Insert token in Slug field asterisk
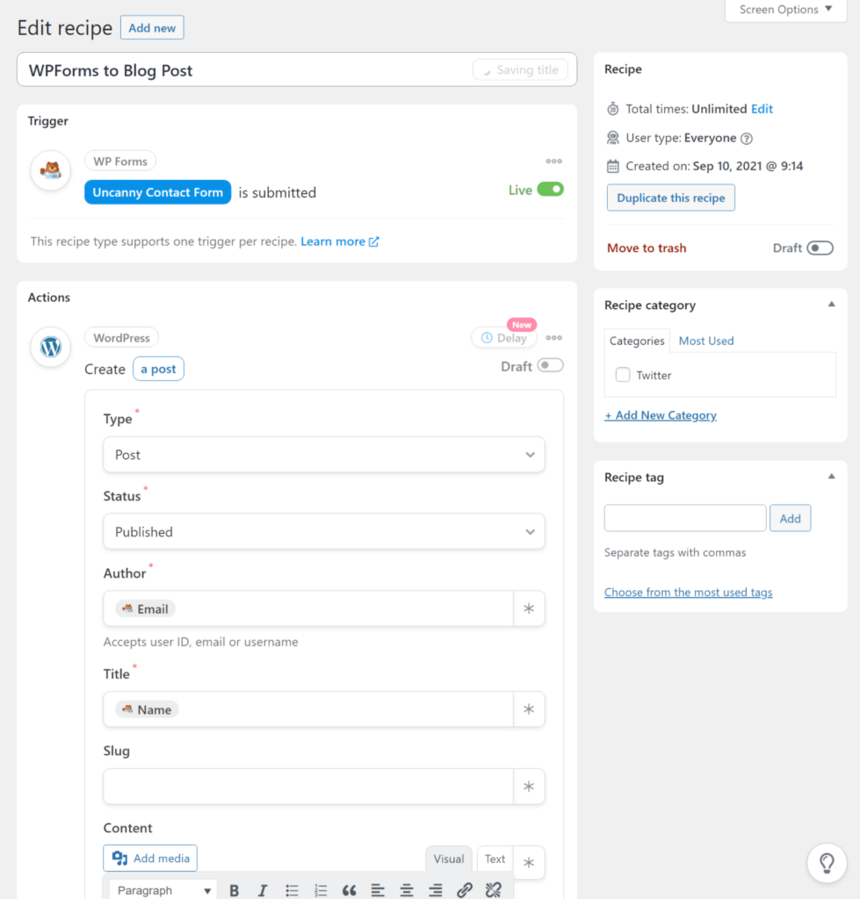Viewport: 860px width, 899px height. click(529, 786)
